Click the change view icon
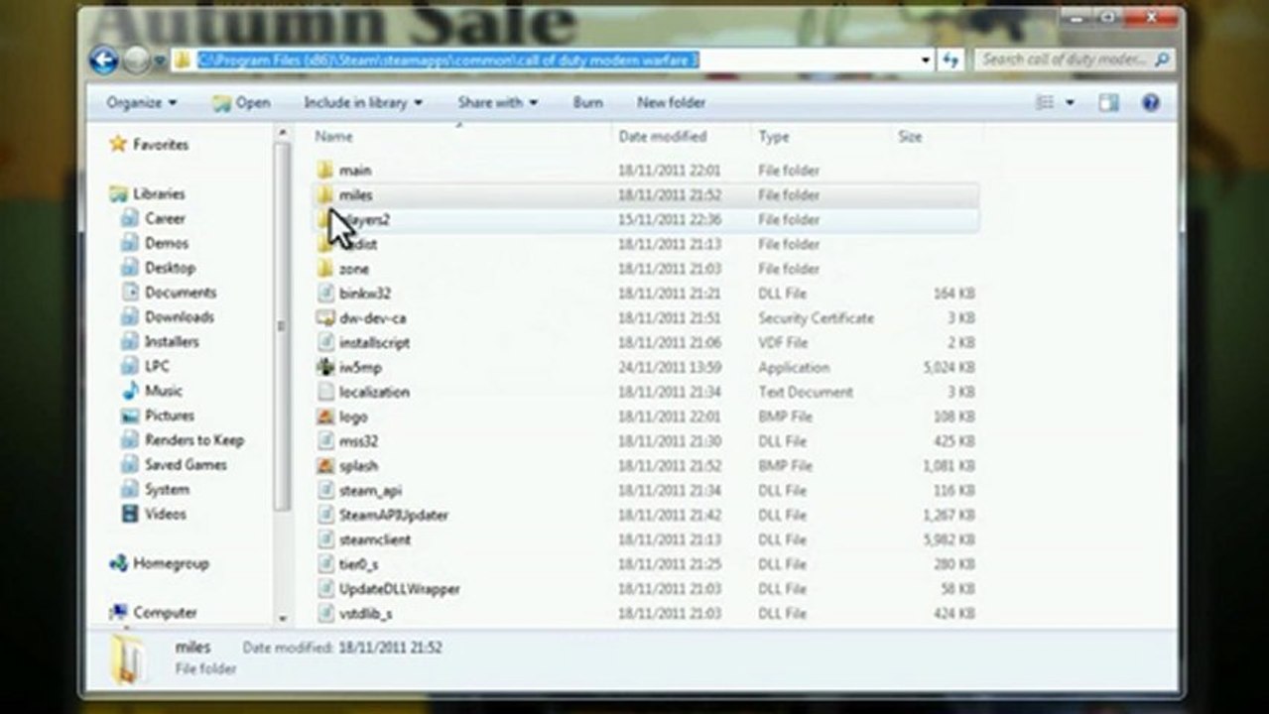This screenshot has height=714, width=1269. coord(1044,102)
